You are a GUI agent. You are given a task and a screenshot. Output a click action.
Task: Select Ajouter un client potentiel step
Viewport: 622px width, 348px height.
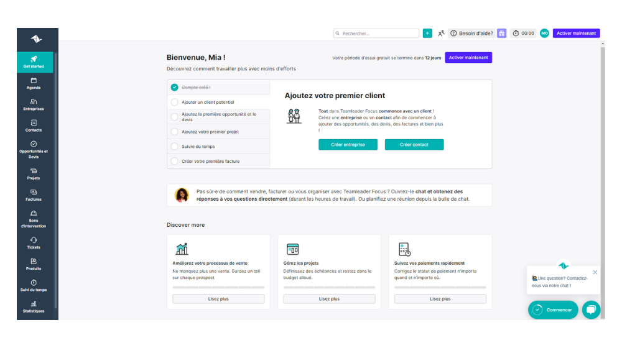[x=218, y=103]
